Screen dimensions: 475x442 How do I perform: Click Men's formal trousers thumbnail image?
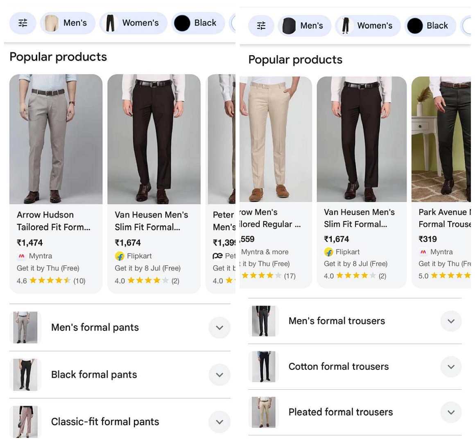[264, 321]
